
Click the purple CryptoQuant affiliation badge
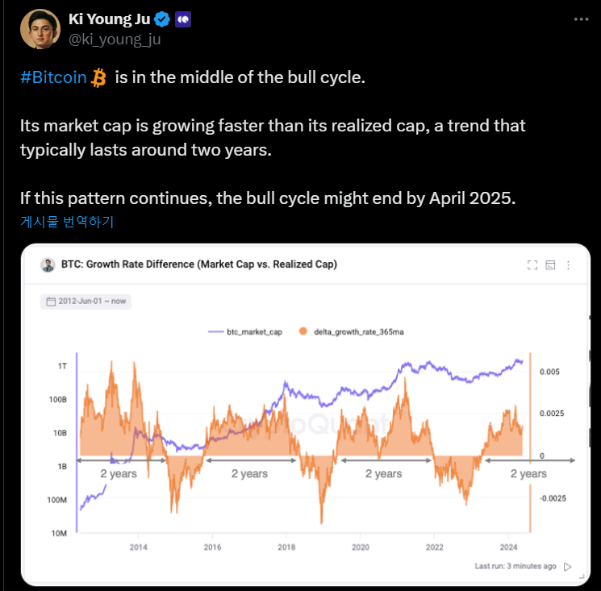coord(183,19)
